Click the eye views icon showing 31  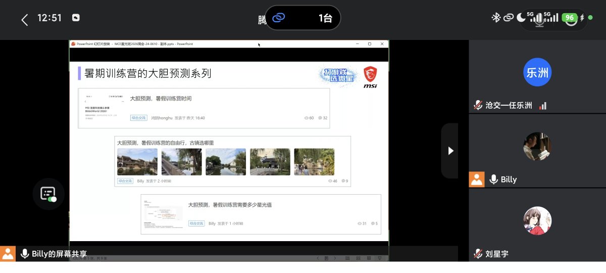pyautogui.click(x=360, y=223)
